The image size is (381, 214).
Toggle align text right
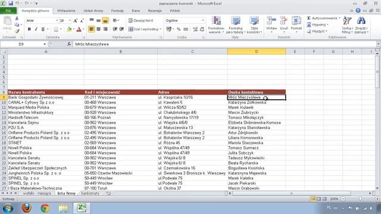pos(105,29)
